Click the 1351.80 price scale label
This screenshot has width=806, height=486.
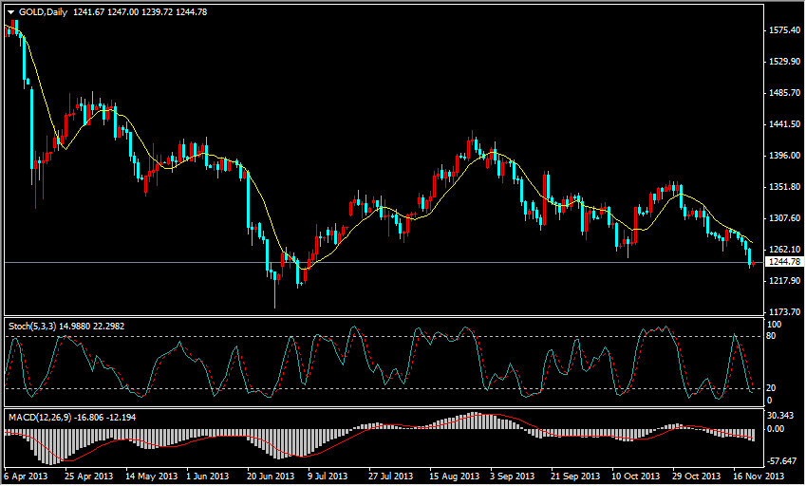coord(784,187)
